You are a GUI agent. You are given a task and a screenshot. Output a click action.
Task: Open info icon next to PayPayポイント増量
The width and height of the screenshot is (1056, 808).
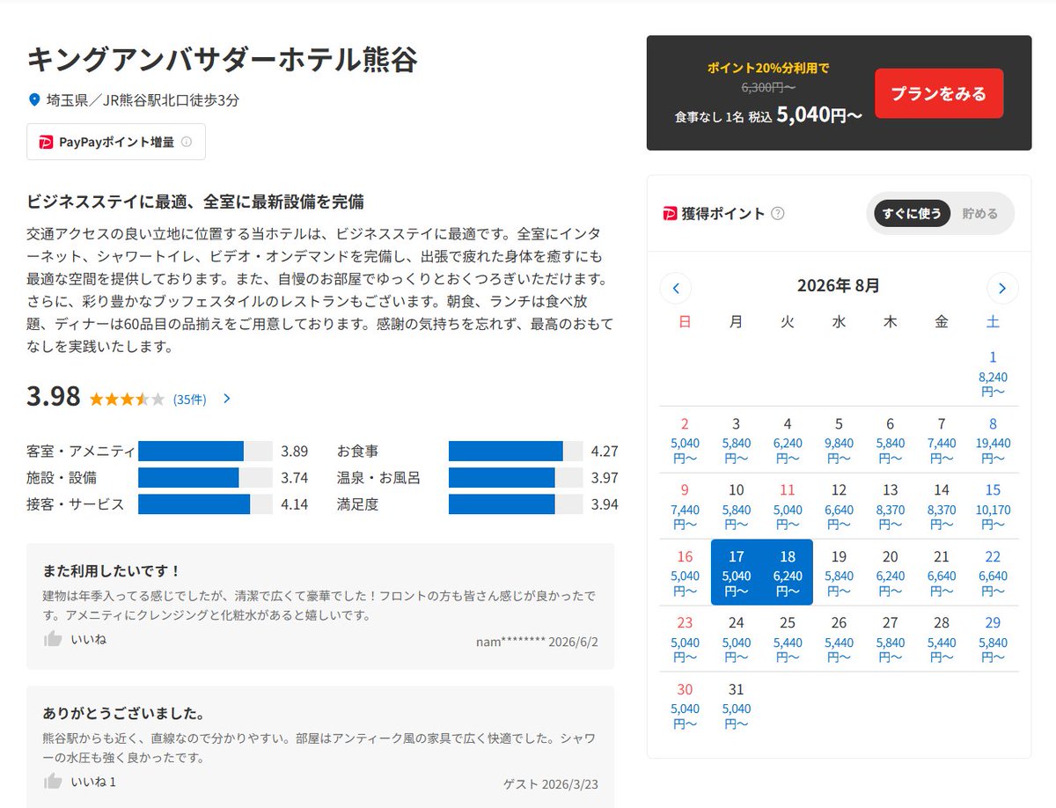[186, 142]
